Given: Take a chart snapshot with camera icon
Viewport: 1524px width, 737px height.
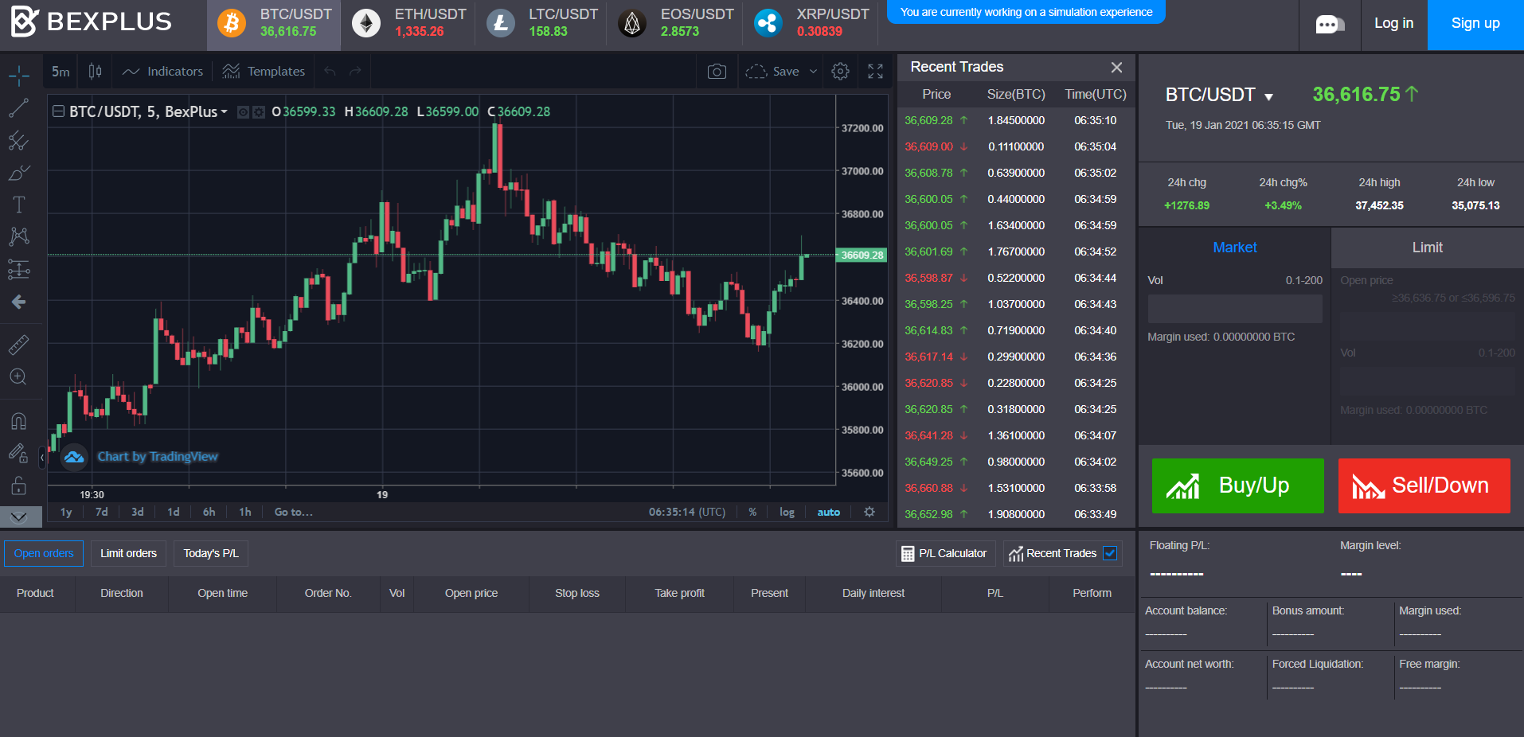Looking at the screenshot, I should 717,72.
